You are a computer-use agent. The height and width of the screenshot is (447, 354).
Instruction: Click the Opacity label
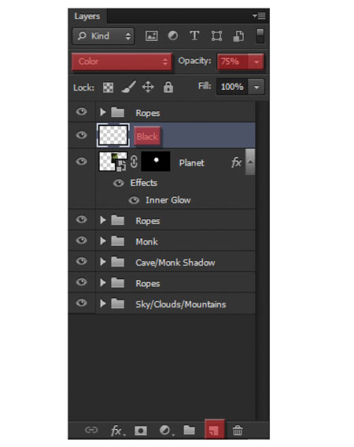[x=194, y=61]
